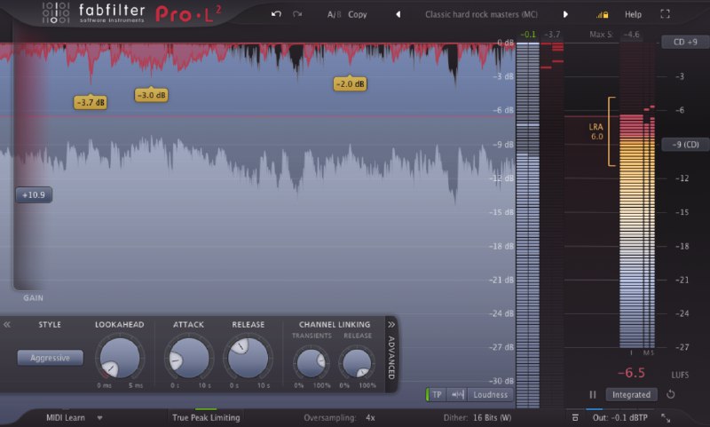Click the Lookahead knob
The image size is (710, 427).
(120, 358)
